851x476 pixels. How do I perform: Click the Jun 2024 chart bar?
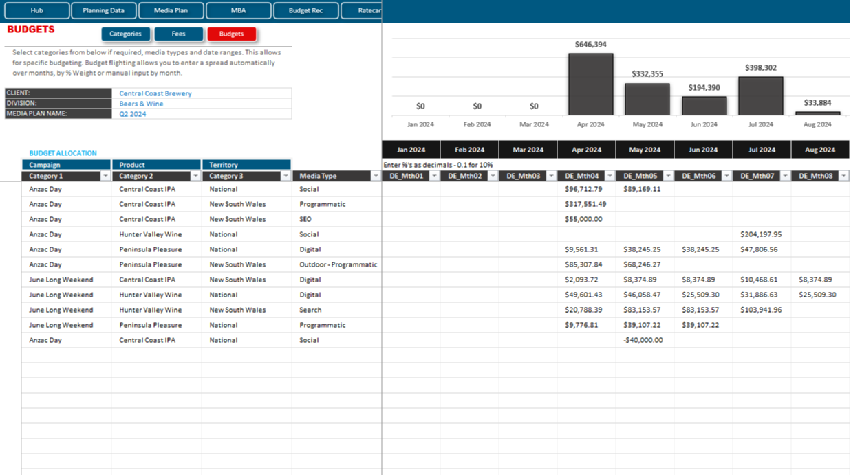coord(704,106)
